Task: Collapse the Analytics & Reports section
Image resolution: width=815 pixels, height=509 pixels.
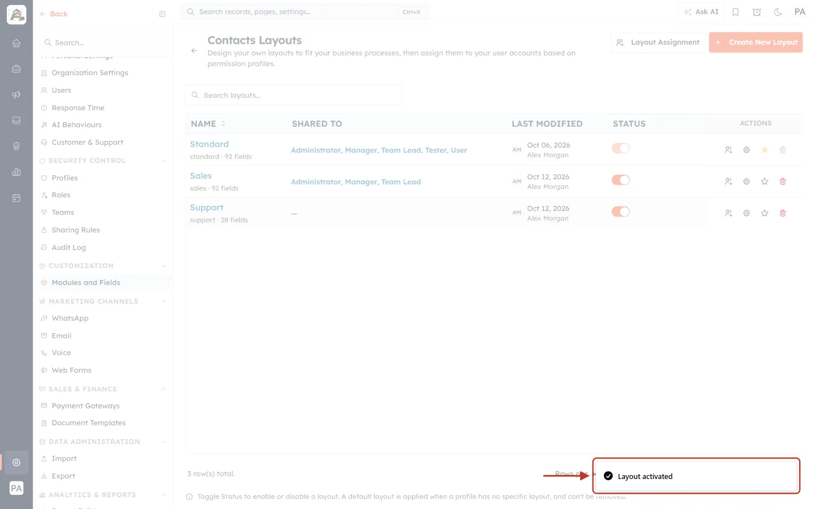Action: 164,495
